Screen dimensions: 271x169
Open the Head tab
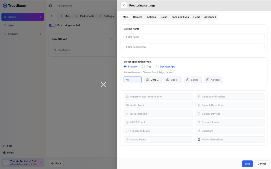coord(196,17)
